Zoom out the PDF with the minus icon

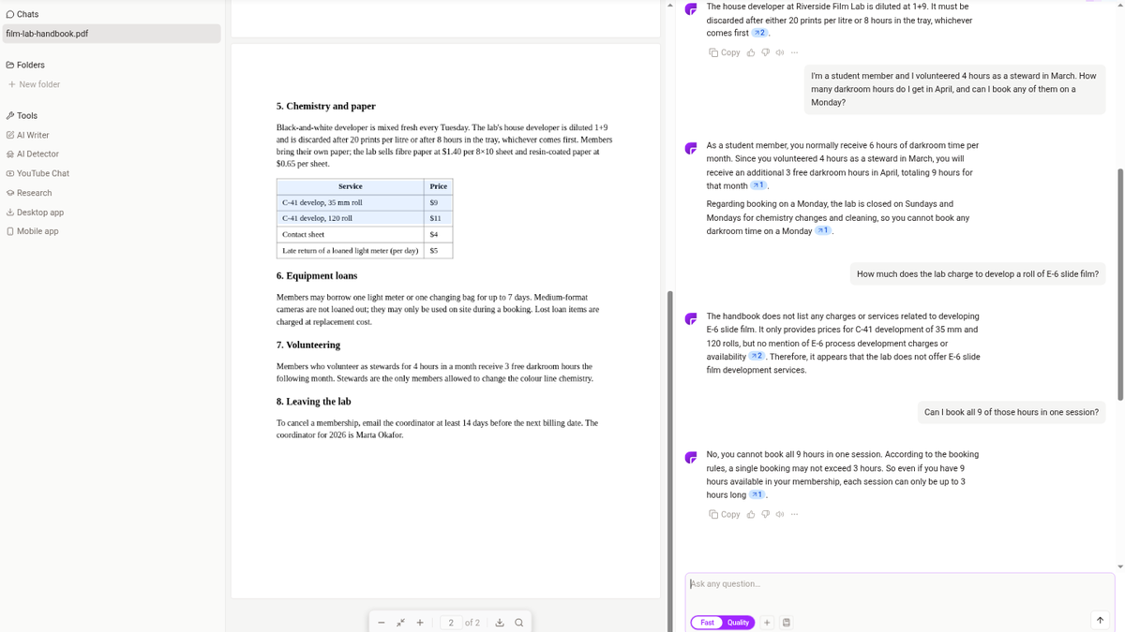[x=382, y=623]
